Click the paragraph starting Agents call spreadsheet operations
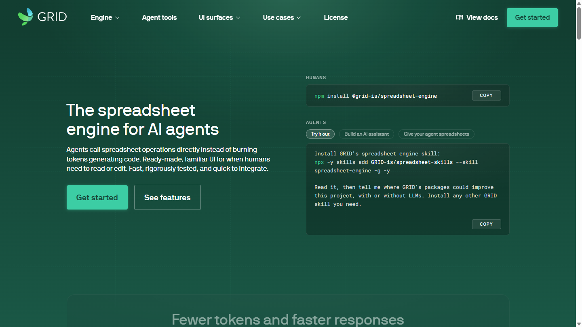Screen dimensions: 582x327 (168, 159)
